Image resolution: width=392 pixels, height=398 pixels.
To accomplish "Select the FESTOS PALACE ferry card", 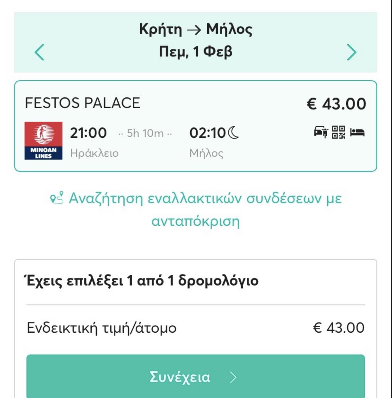I will click(x=196, y=126).
